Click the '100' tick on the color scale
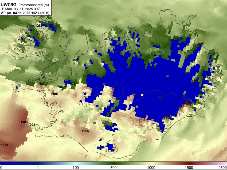The height and width of the screenshot is (170, 227). click(x=76, y=168)
